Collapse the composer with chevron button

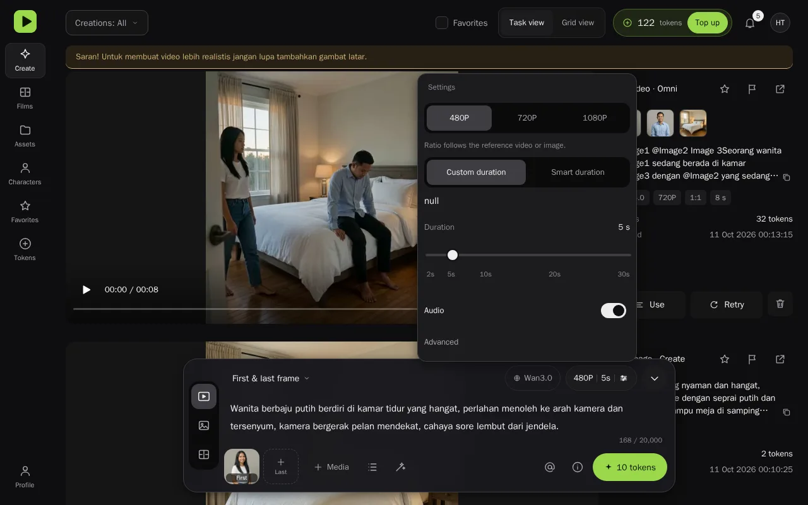655,378
